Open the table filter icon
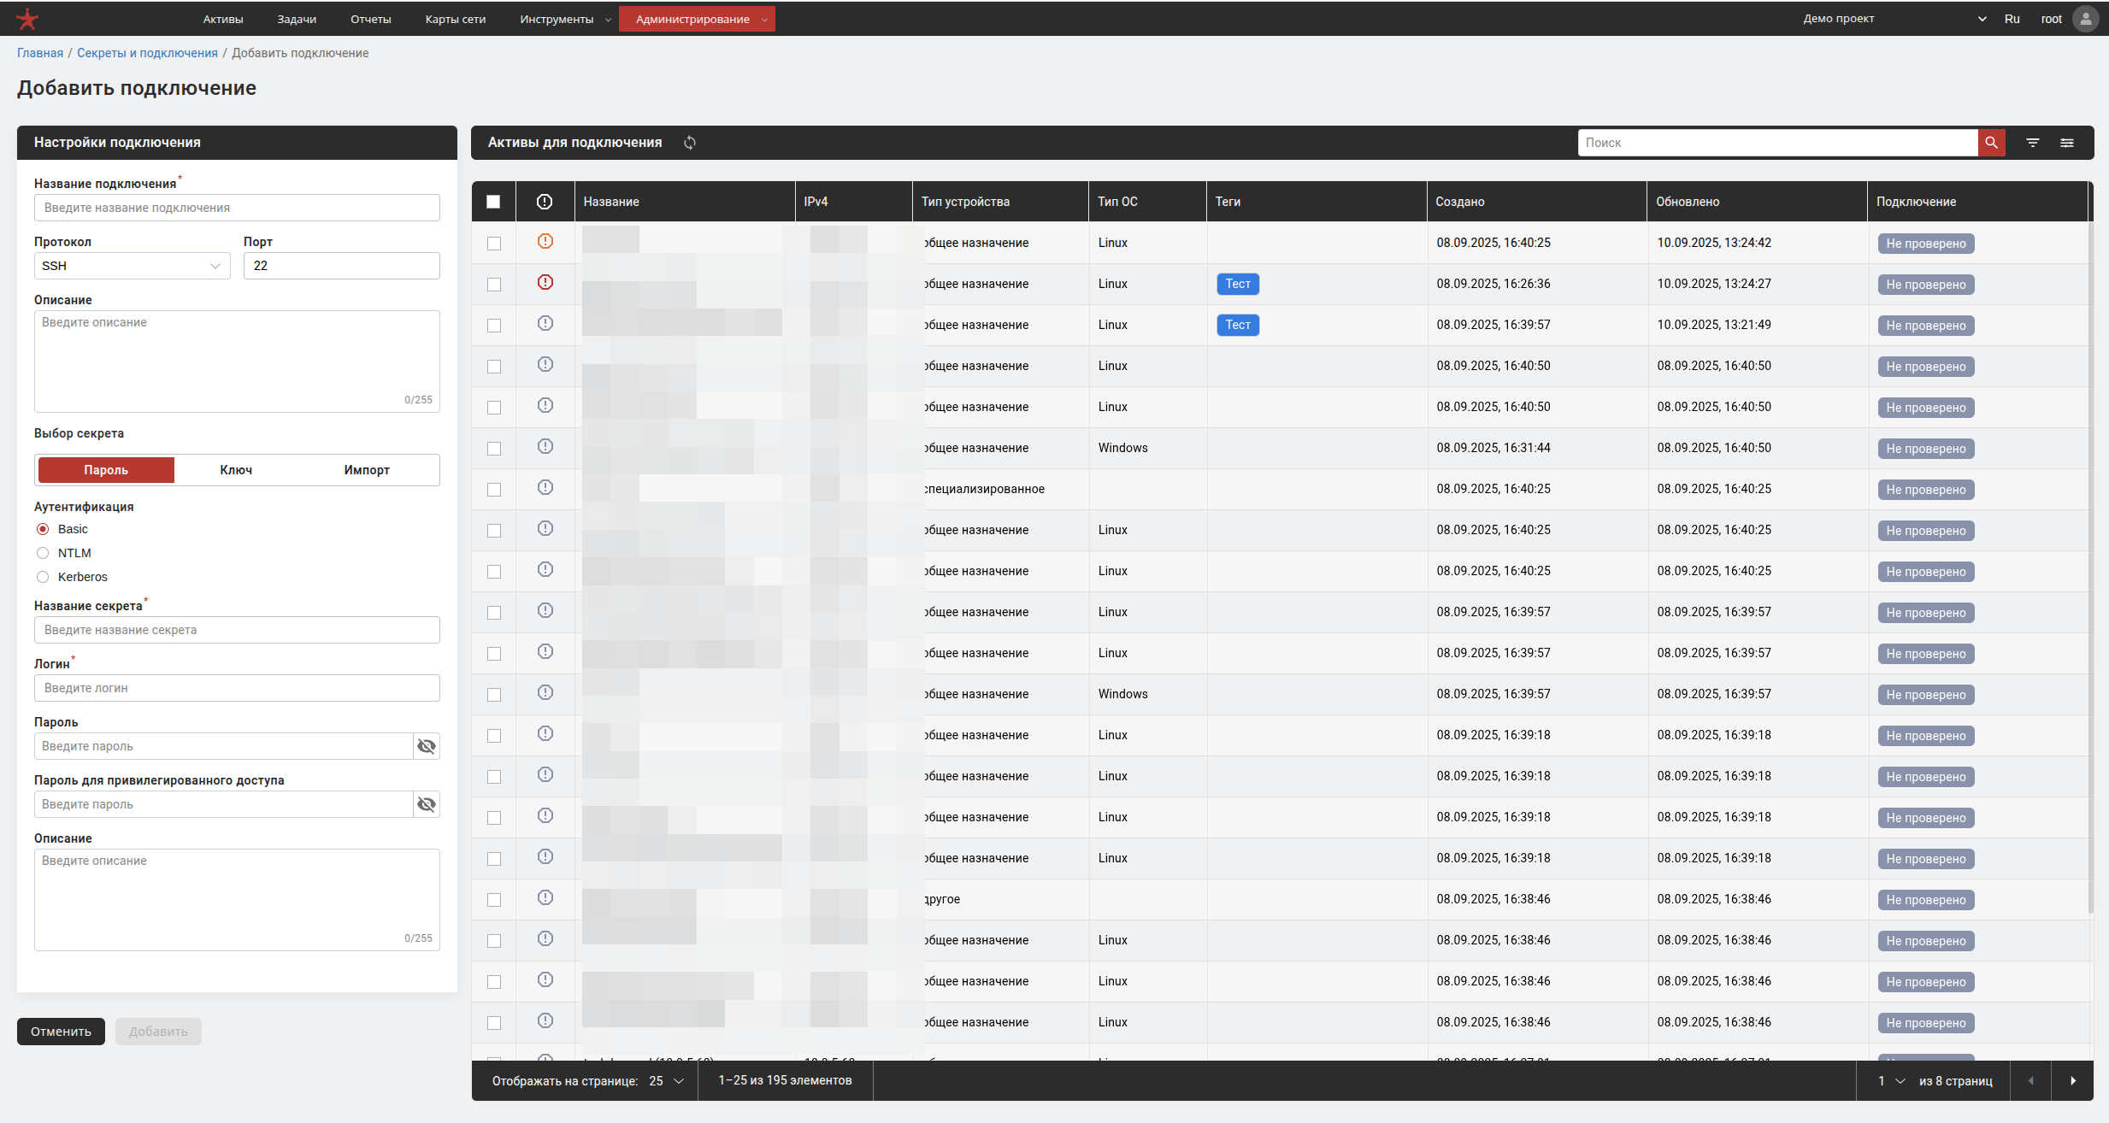The image size is (2109, 1123). tap(2033, 143)
